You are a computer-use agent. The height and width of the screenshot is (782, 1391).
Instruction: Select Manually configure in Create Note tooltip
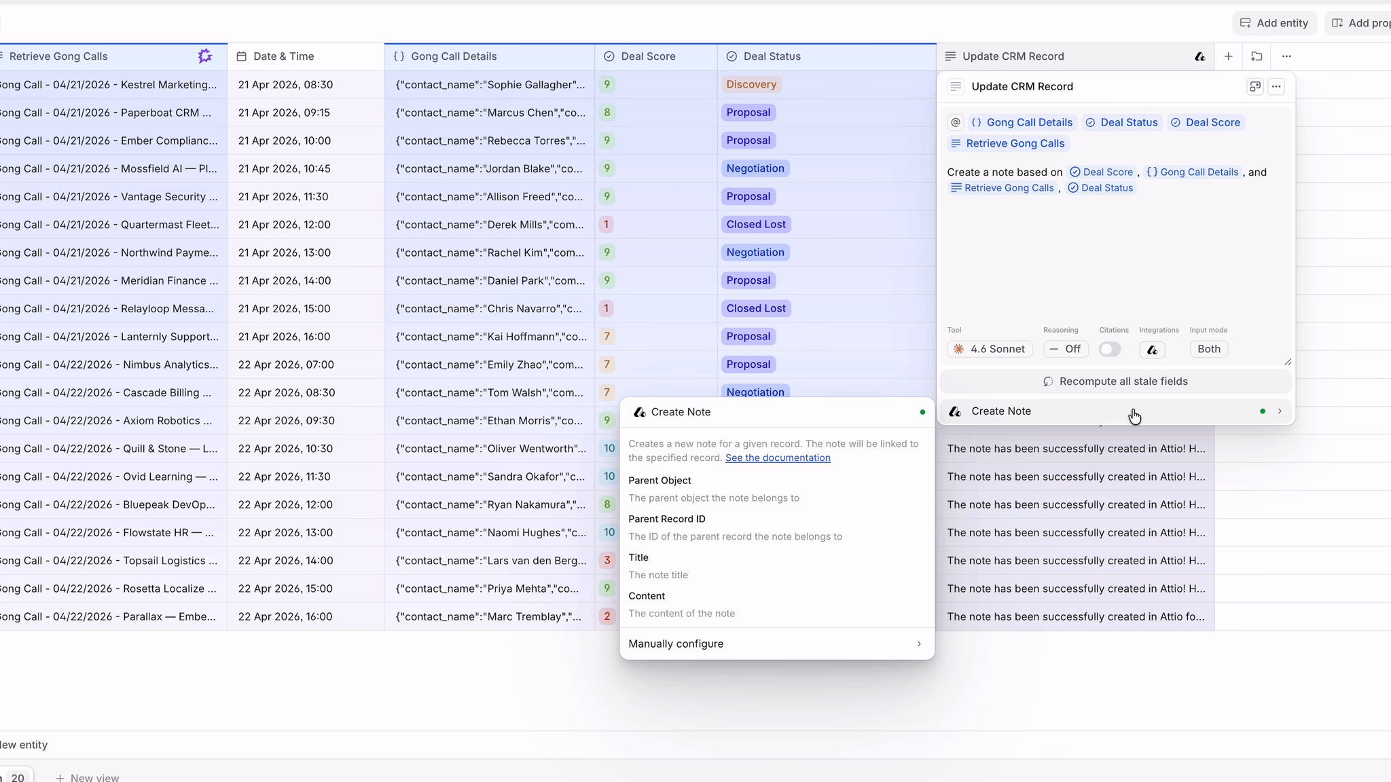click(777, 644)
